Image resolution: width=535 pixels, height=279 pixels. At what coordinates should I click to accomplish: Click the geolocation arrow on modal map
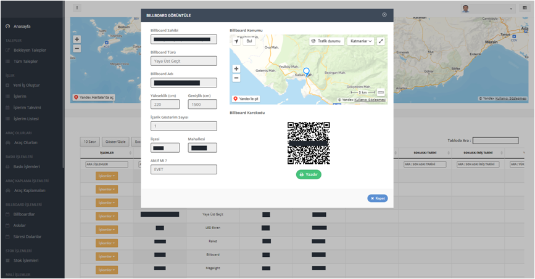pyautogui.click(x=236, y=41)
